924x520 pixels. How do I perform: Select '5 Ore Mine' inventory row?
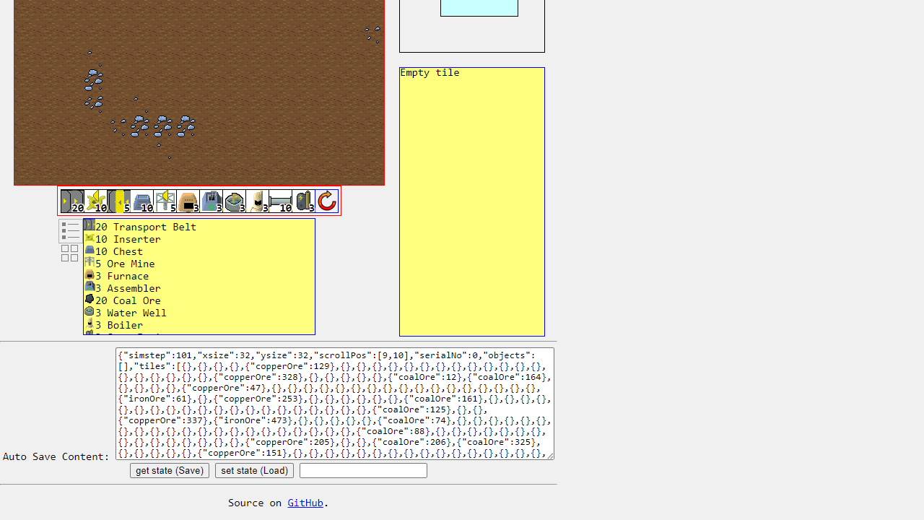(x=199, y=263)
